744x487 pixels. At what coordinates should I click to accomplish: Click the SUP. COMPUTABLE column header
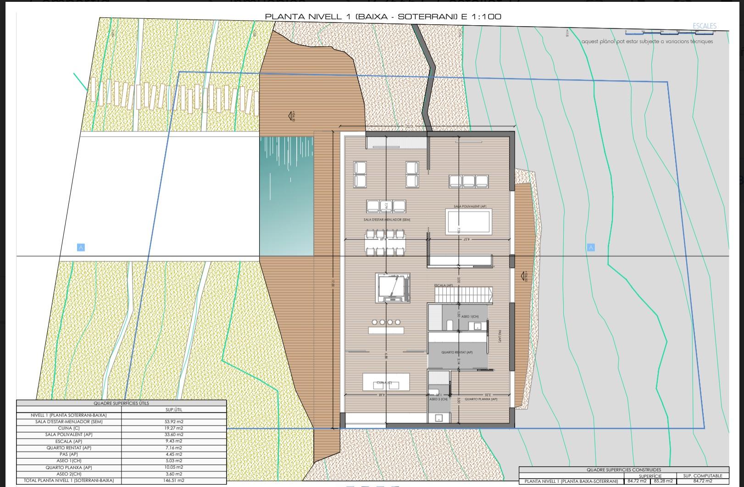pyautogui.click(x=702, y=476)
